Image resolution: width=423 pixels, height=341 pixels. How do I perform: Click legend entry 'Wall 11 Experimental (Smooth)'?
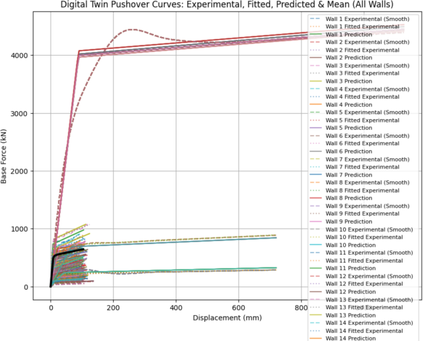point(361,253)
